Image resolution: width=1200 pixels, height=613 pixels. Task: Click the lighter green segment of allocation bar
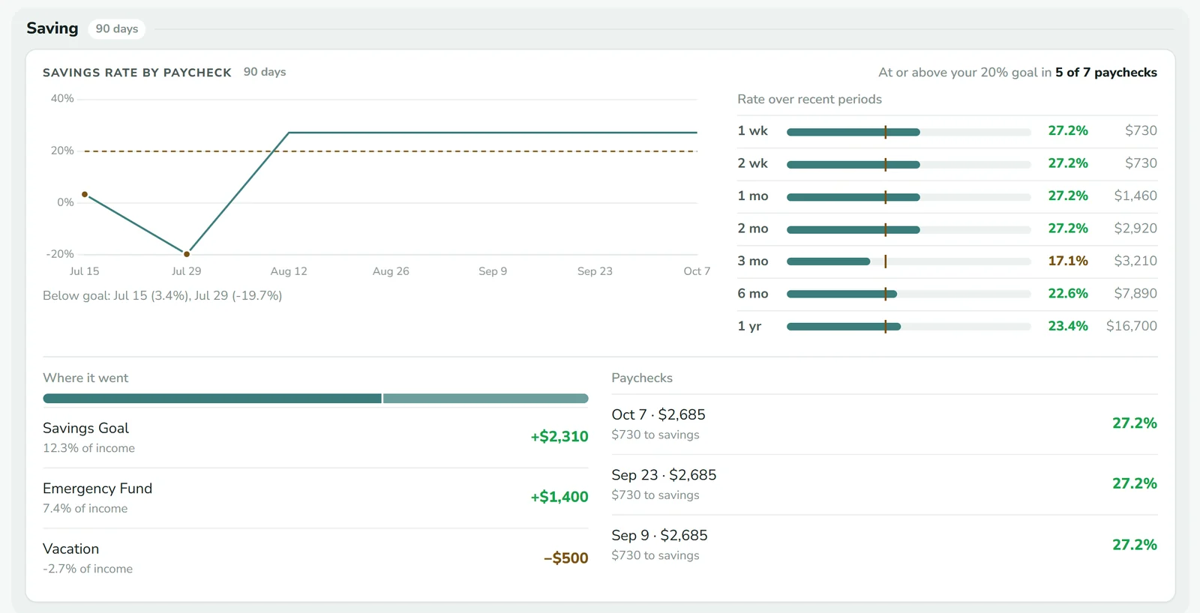tap(486, 399)
